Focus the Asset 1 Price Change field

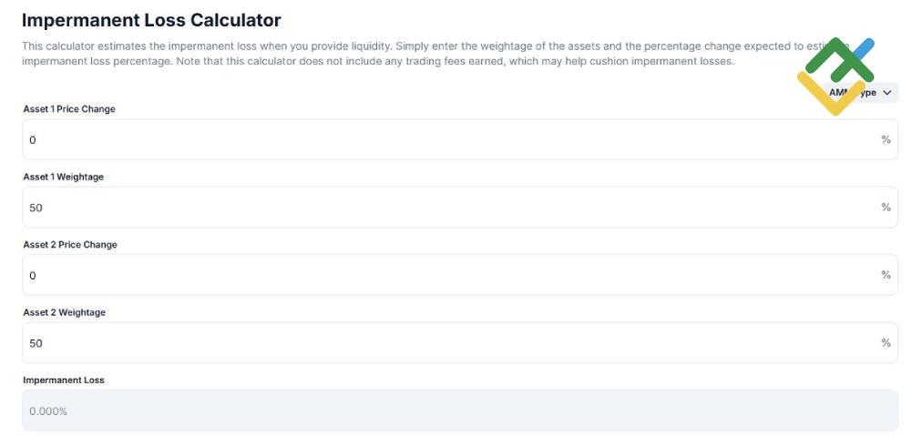tap(446, 140)
